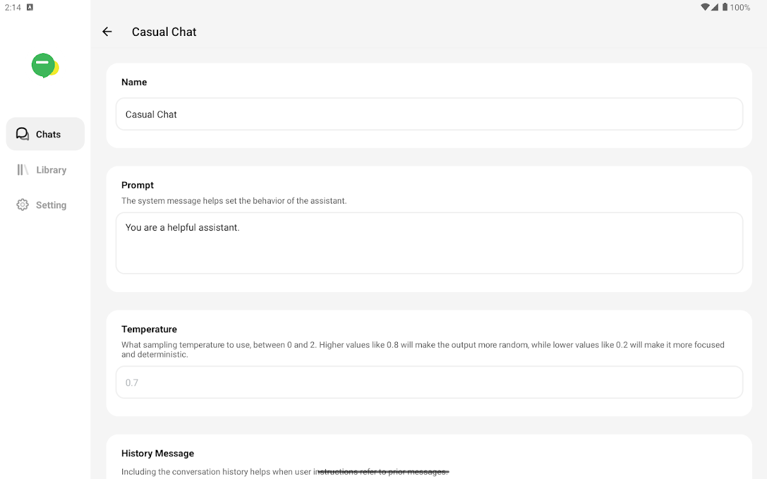Click the History Message heading
The image size is (767, 479).
pos(158,453)
